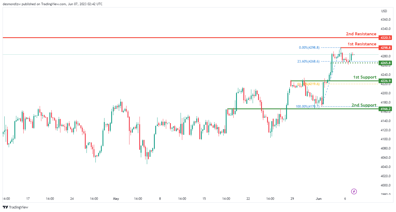This screenshot has width=396, height=212.
Task: Click the 4265.8 green price tag
Action: (386, 63)
